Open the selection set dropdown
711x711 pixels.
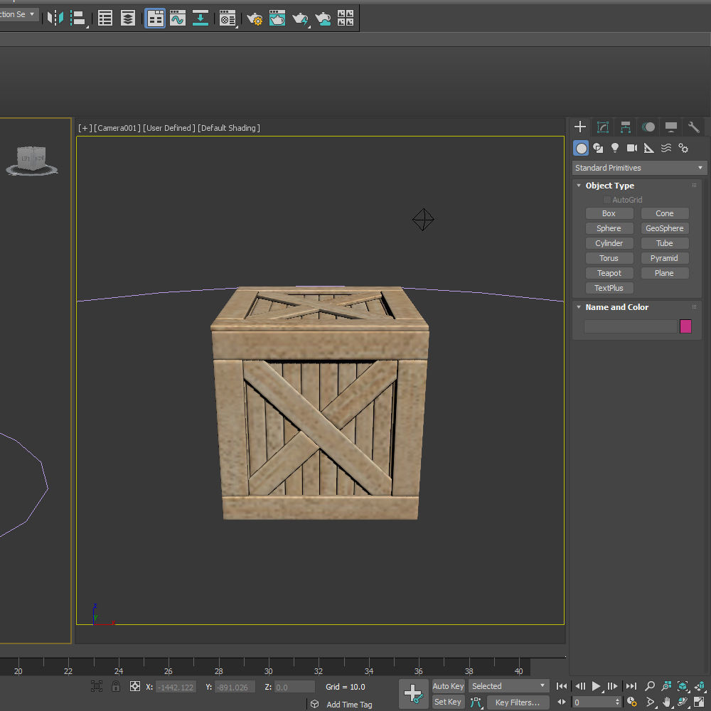[x=18, y=14]
